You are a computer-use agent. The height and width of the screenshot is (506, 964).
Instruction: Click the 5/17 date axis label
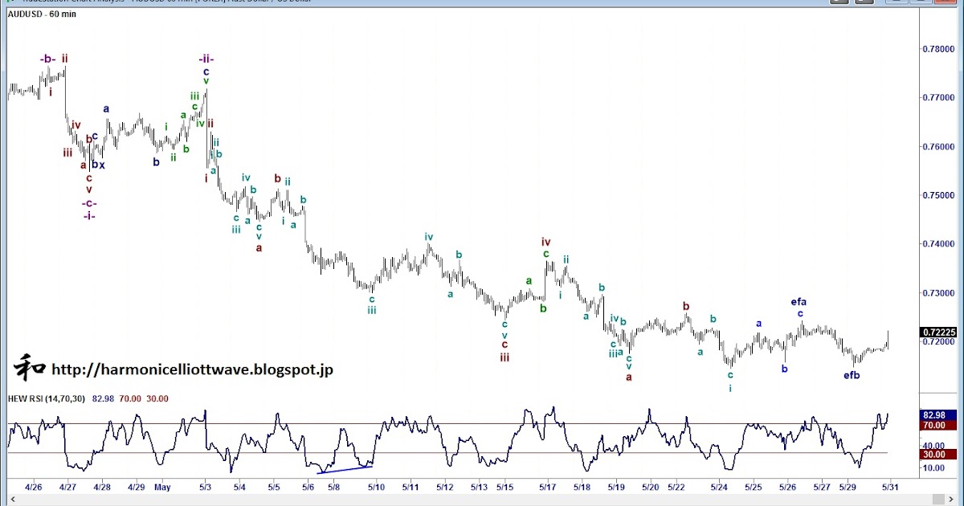point(548,487)
